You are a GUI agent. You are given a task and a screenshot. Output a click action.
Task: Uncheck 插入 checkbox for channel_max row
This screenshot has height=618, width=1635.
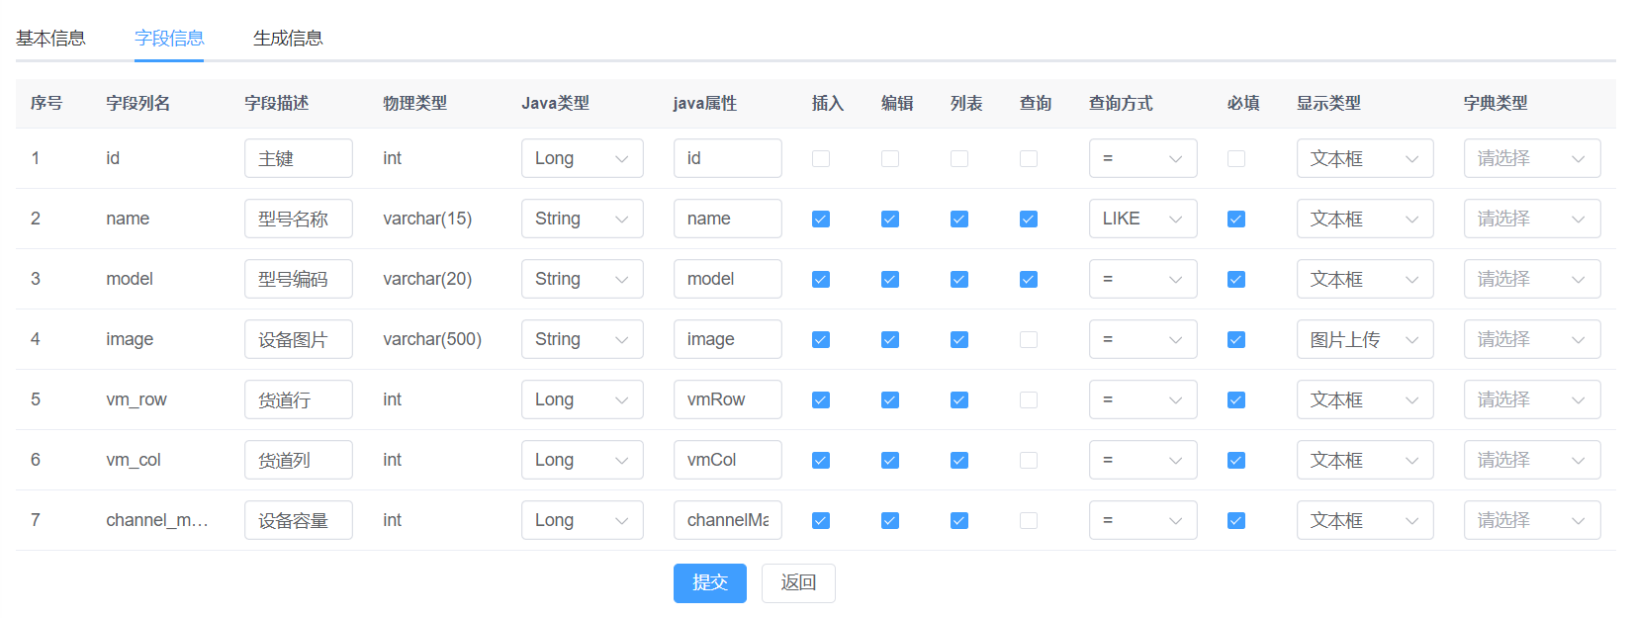(821, 521)
